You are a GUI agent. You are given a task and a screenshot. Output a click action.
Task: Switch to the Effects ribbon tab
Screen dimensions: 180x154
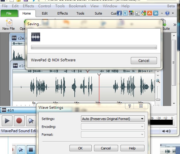pos(63,13)
